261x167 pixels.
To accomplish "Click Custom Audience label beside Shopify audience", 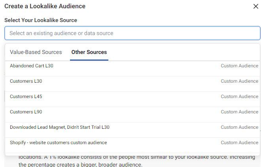I will pyautogui.click(x=239, y=143).
